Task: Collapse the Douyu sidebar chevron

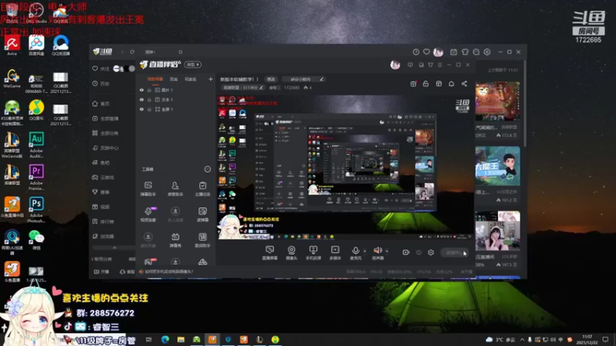Action: [x=114, y=248]
